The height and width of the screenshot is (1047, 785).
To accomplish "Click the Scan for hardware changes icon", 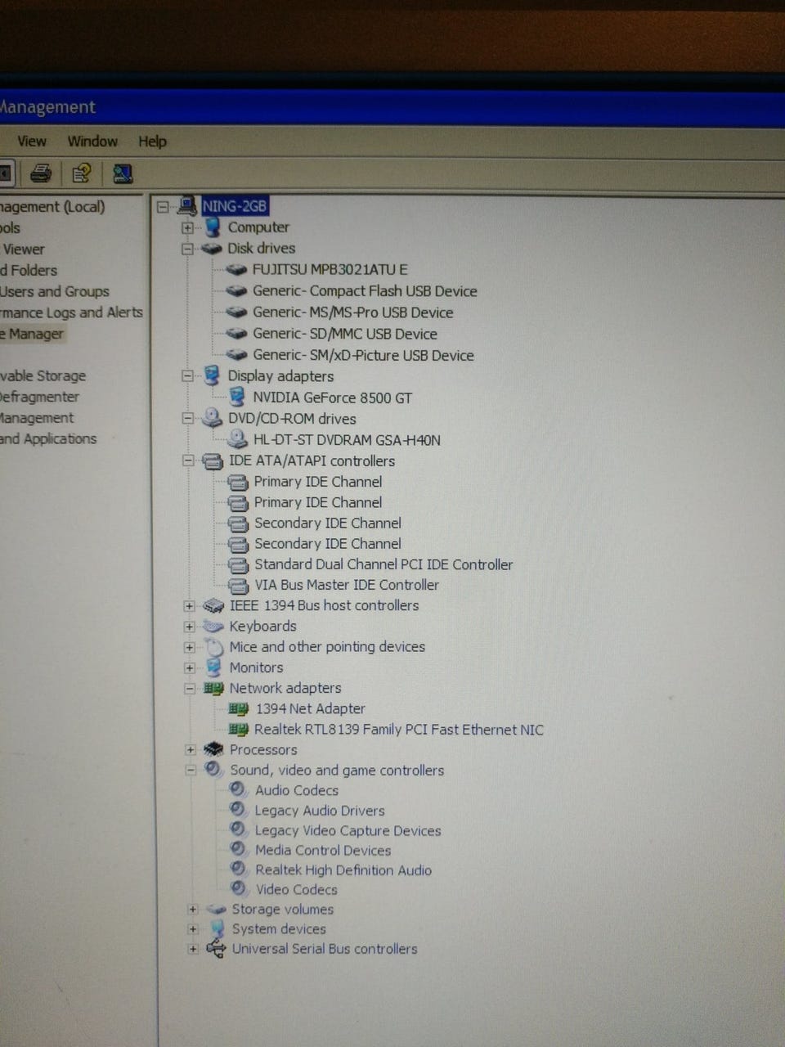I will (x=123, y=173).
